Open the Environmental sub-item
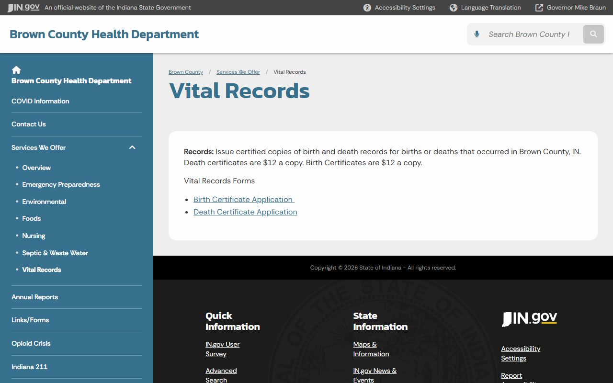 [x=44, y=202]
